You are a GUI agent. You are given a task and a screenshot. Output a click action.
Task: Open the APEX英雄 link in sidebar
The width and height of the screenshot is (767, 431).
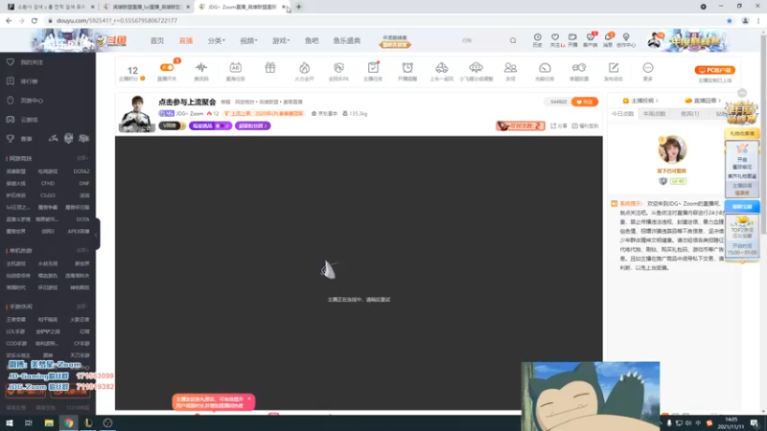coord(79,231)
